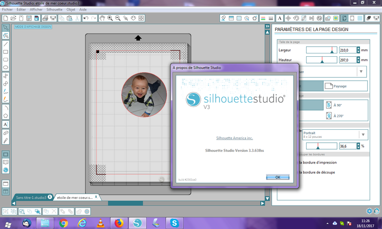Create a new document with New icon

pos(6,18)
